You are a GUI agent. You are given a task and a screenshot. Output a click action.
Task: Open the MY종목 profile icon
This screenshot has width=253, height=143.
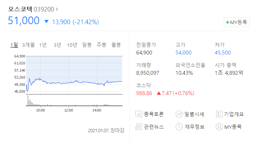[219, 127]
